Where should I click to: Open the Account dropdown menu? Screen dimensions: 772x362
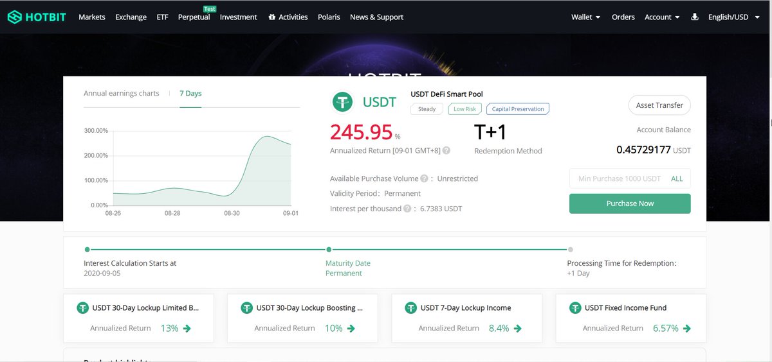[662, 17]
